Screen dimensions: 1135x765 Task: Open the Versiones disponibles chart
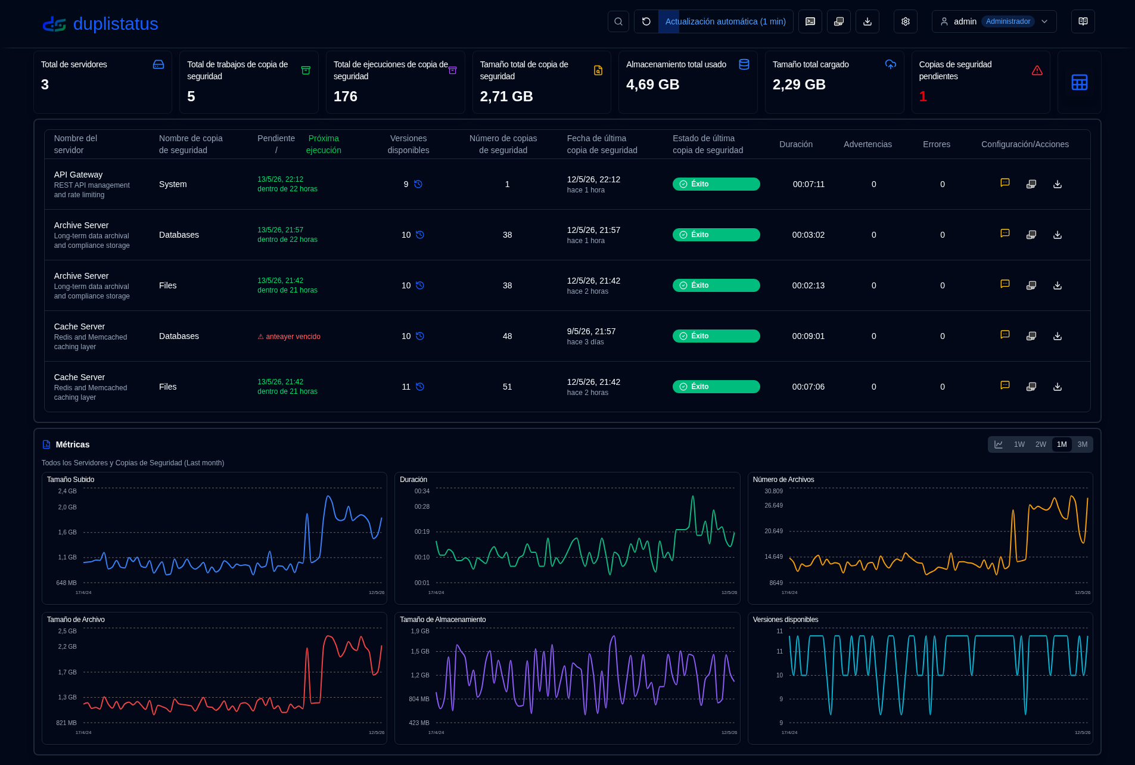click(x=921, y=678)
